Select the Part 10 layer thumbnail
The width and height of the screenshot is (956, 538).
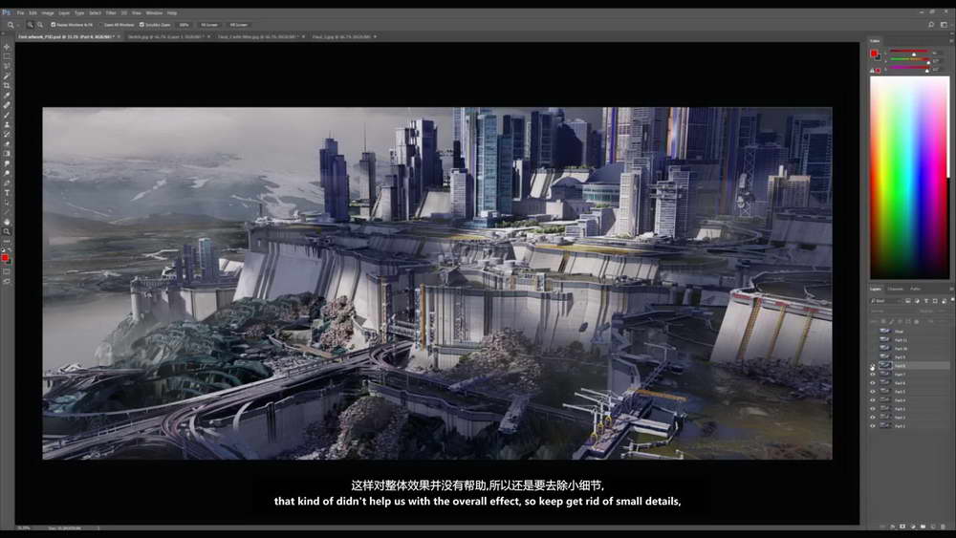pos(885,349)
